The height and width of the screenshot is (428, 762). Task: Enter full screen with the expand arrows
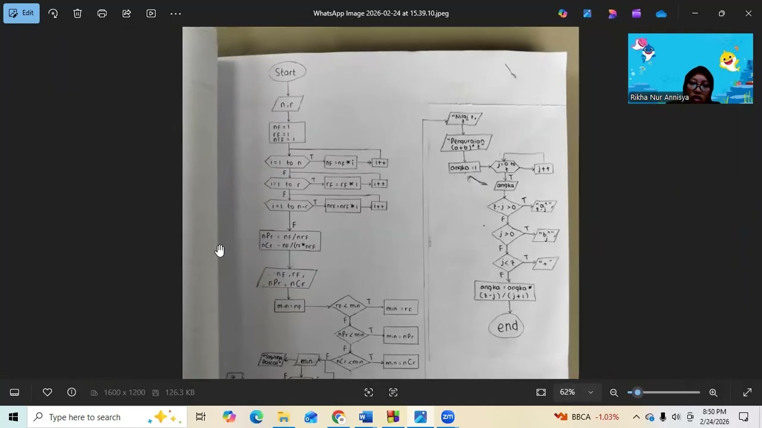pos(747,392)
